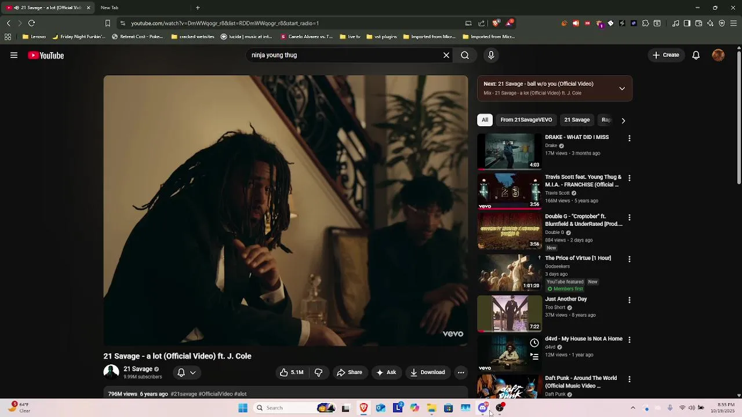Open Just Another Day video title
Viewport: 742px width, 417px height.
pos(566,299)
